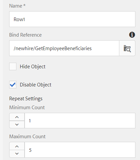The height and width of the screenshot is (160, 140).
Task: Increase Maximum Count with up arrow
Action: pos(17,146)
